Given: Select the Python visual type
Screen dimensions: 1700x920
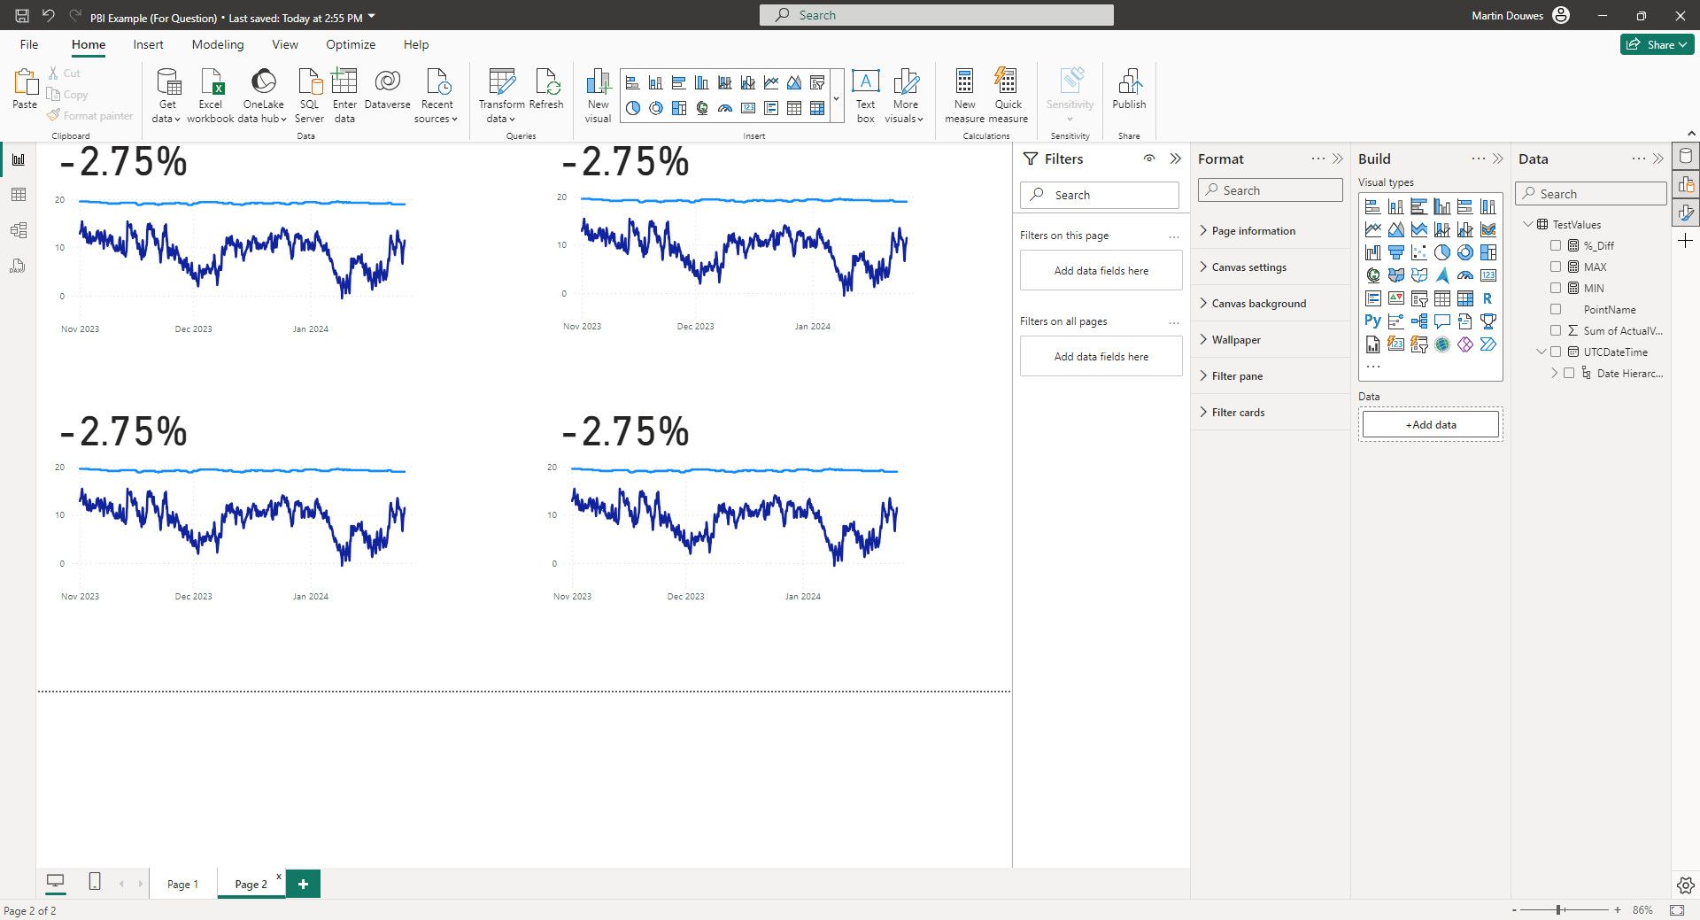Looking at the screenshot, I should [1373, 321].
